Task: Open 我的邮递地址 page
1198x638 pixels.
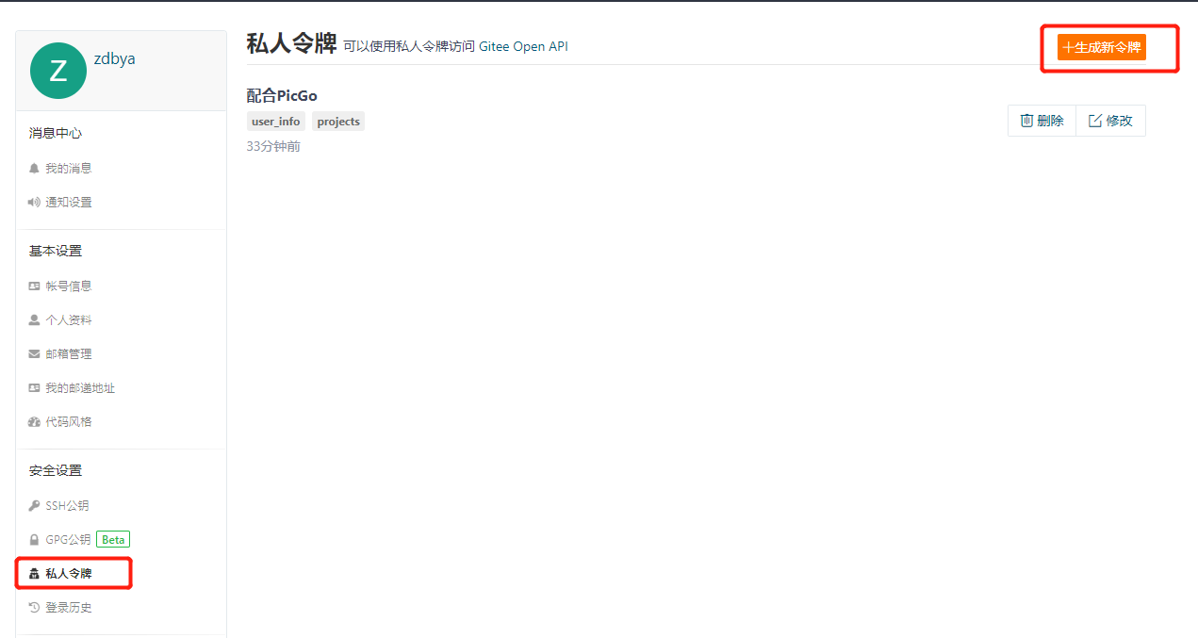Action: coord(80,387)
